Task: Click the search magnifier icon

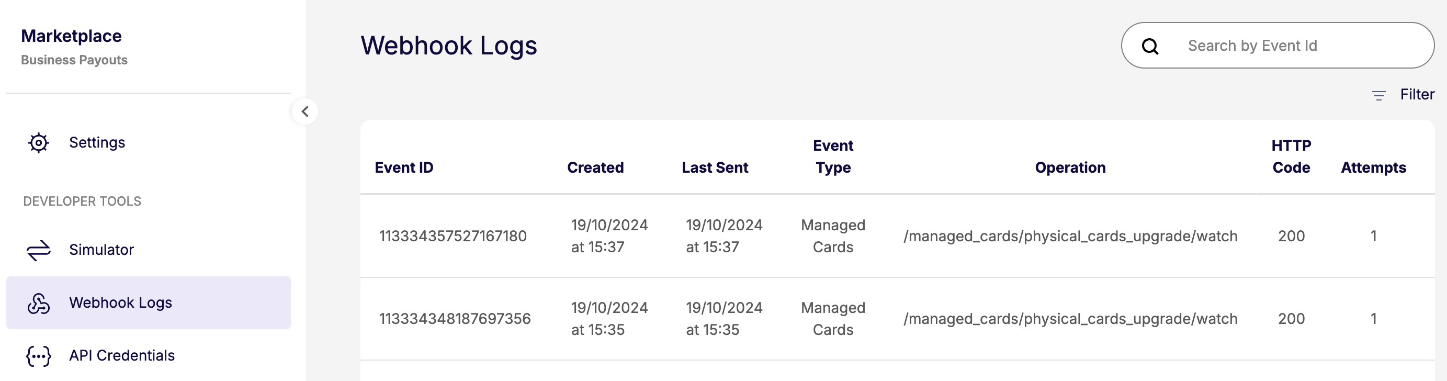Action: 1150,46
